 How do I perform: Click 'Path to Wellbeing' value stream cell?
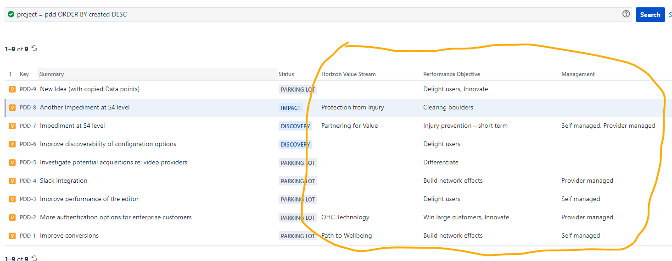click(x=347, y=236)
